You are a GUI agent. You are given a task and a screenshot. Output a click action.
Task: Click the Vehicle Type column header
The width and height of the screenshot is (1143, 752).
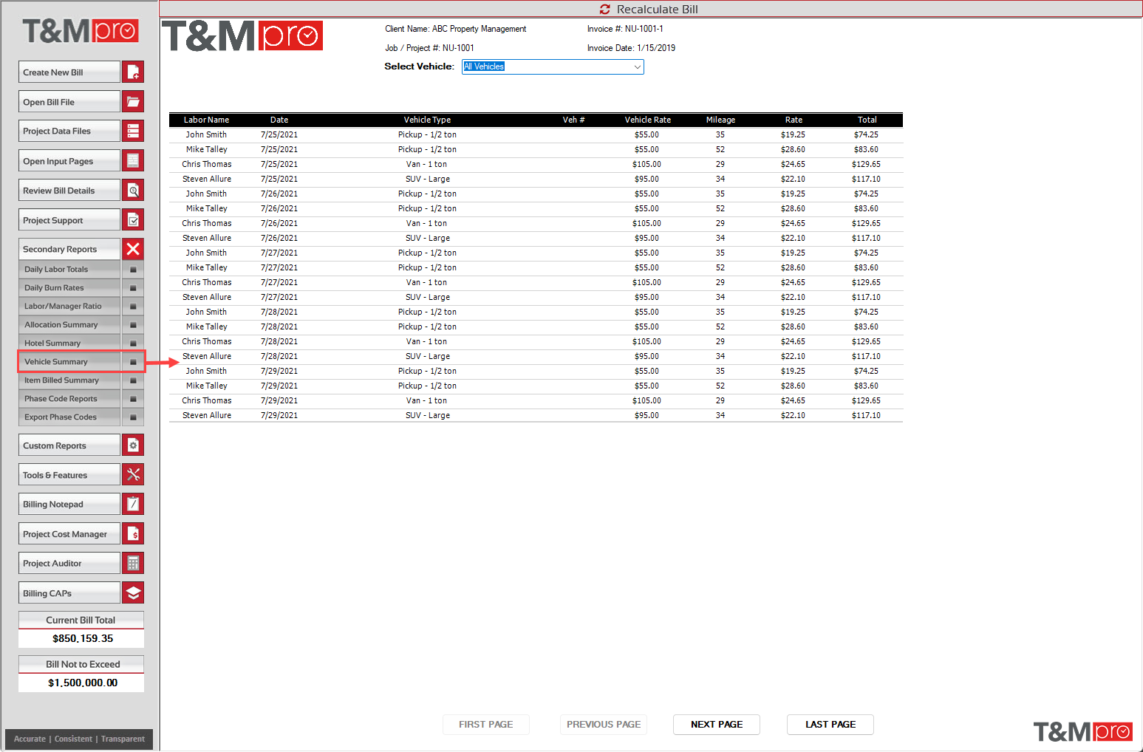pyautogui.click(x=427, y=120)
